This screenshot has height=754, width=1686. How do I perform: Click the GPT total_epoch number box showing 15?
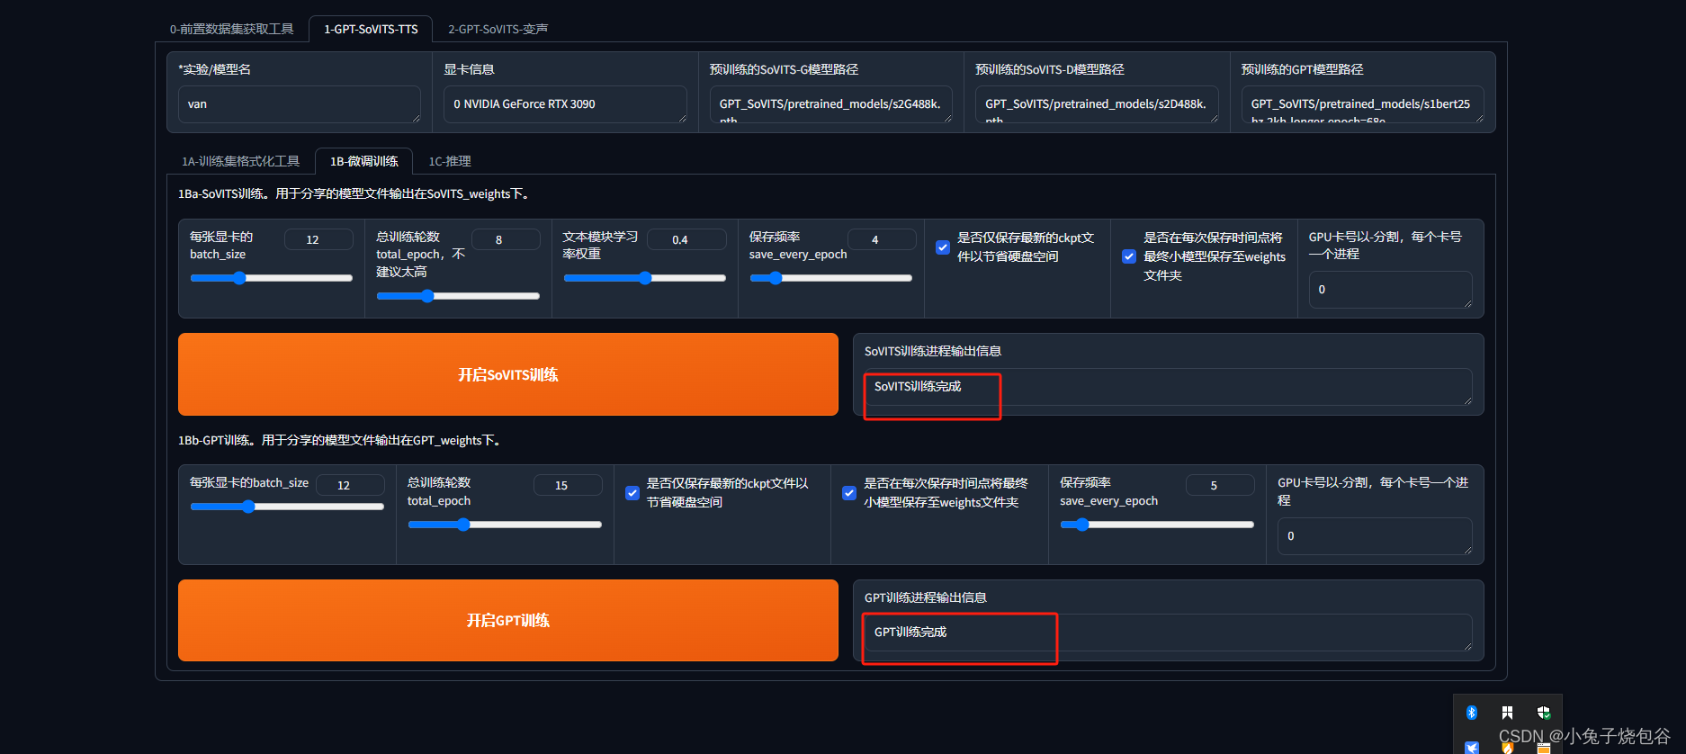pyautogui.click(x=568, y=485)
